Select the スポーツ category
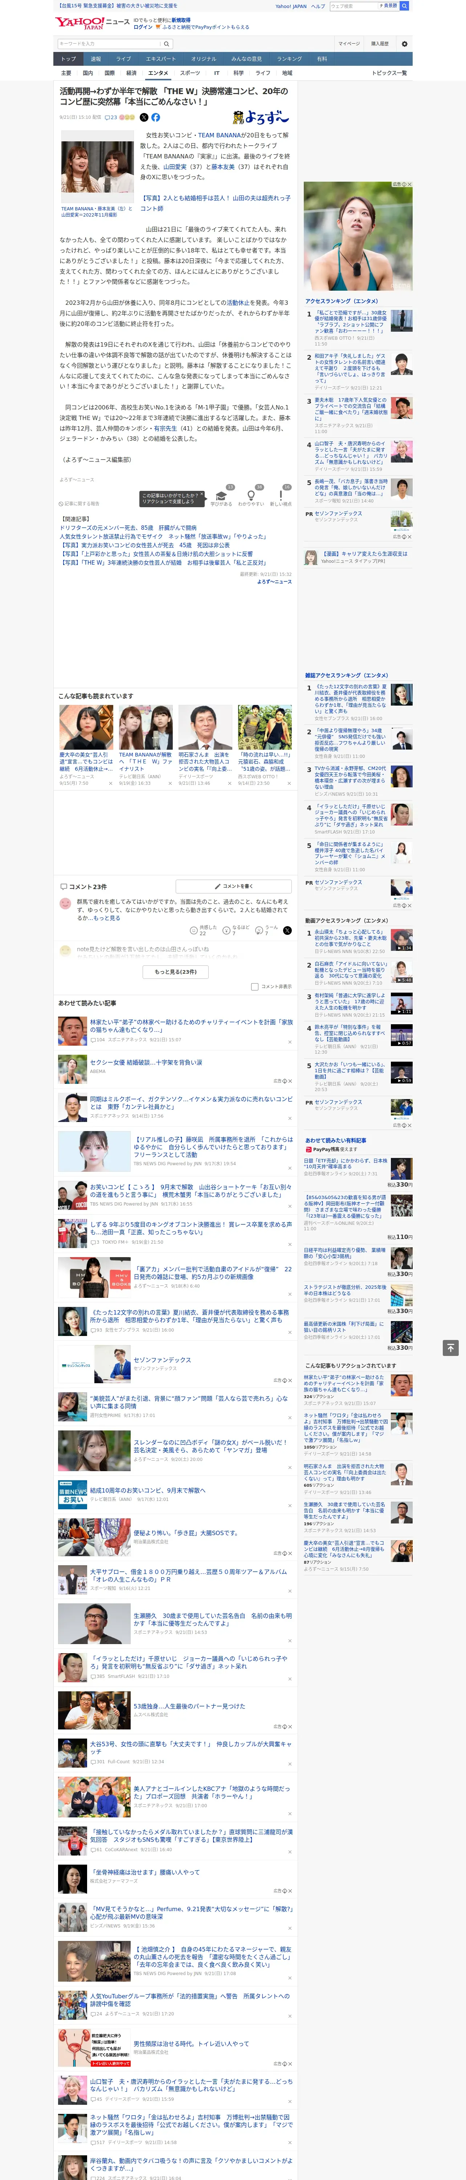Screen dimensions: 466x2180 pos(190,73)
